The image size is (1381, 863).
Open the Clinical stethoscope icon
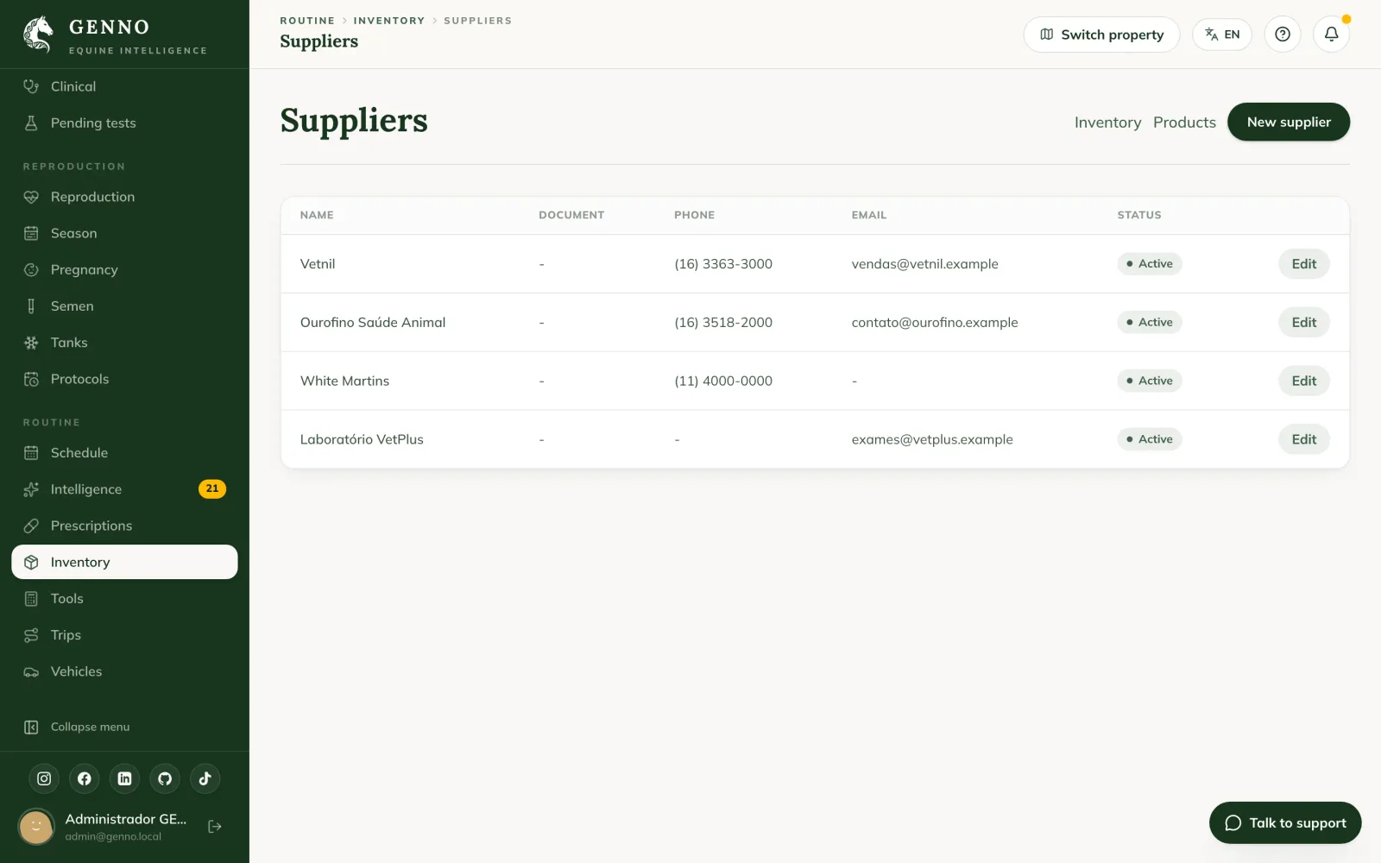31,86
